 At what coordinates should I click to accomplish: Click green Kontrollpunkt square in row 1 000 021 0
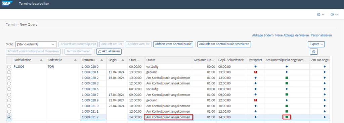coord(287,106)
